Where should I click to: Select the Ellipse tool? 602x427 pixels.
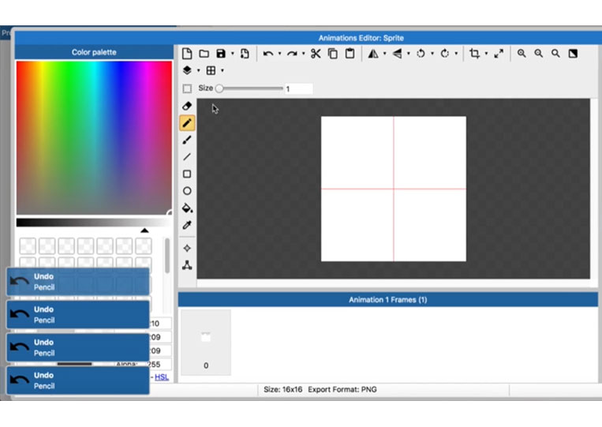[x=187, y=191]
